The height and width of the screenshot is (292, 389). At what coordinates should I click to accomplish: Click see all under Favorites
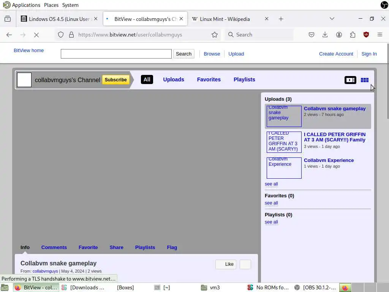point(271,203)
